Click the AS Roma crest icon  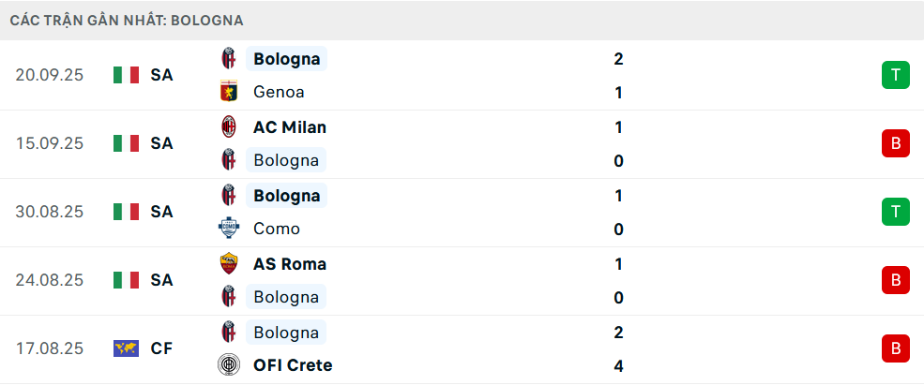coord(228,263)
